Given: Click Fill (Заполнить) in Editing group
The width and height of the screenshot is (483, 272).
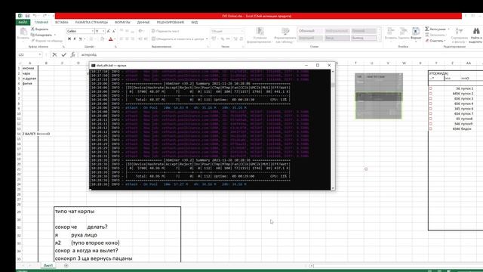Looking at the screenshot, I should [x=435, y=35].
